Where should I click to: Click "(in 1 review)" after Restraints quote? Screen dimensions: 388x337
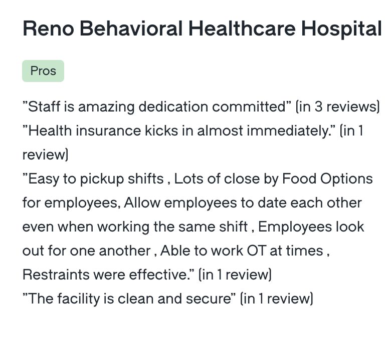235,274
